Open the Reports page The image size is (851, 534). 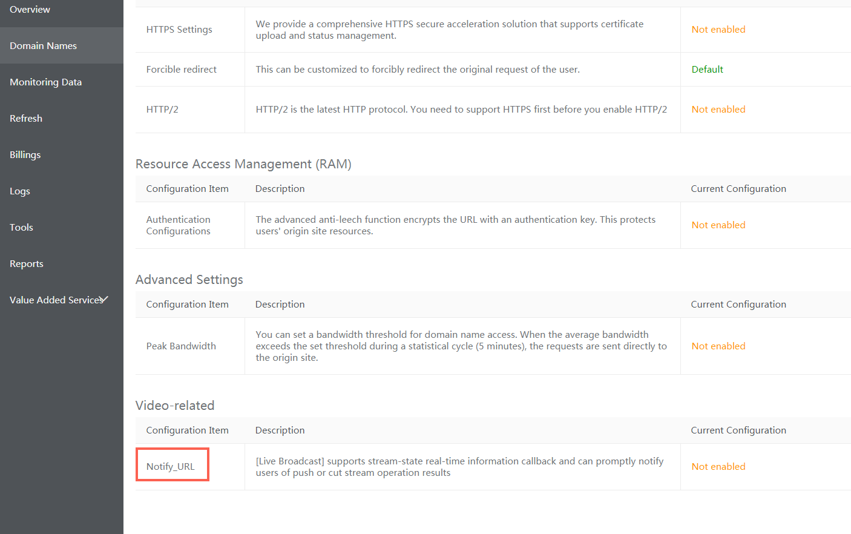click(x=27, y=264)
